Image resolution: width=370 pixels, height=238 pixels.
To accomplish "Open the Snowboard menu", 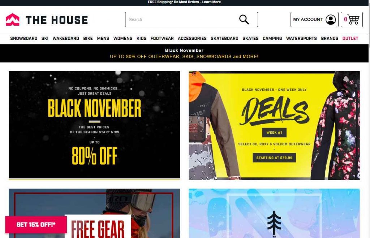I will pyautogui.click(x=23, y=38).
